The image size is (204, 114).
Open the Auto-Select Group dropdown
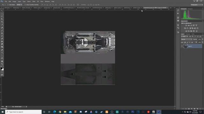click(19, 5)
